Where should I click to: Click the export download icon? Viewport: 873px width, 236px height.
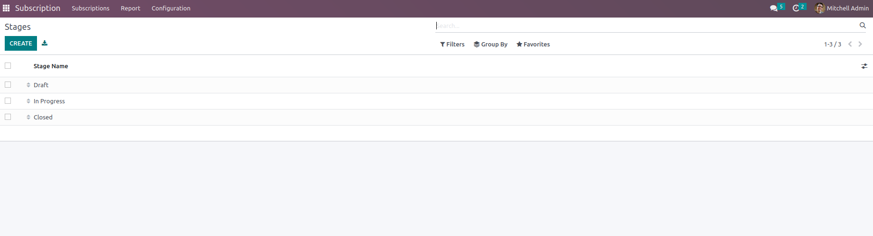coord(45,43)
